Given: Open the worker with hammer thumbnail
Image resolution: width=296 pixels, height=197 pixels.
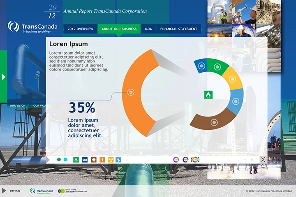Looking at the screenshot, I should click(244, 11).
